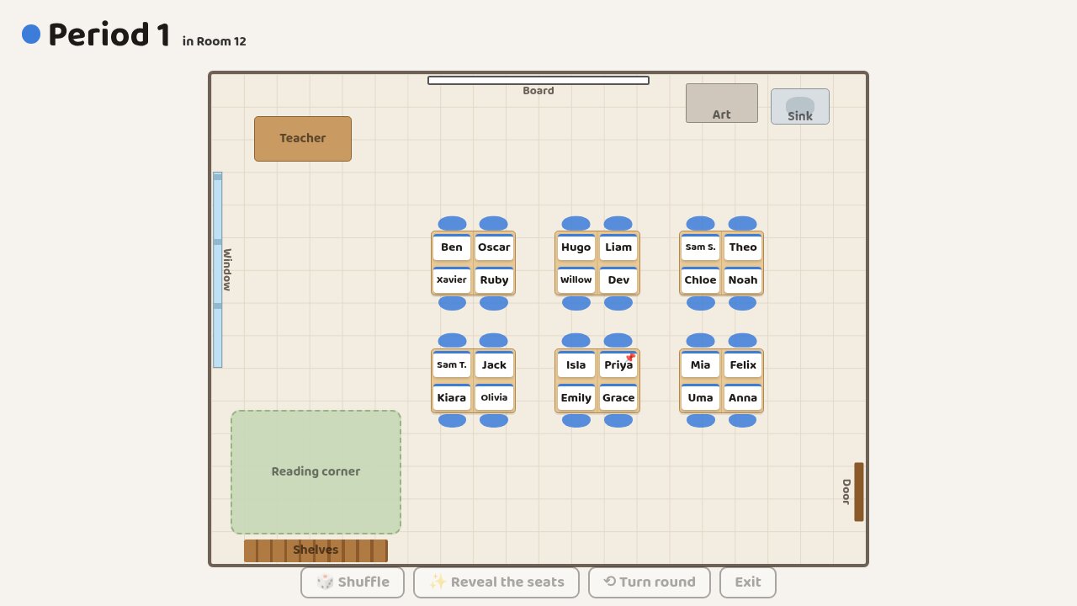Click Reveal the seats button
The height and width of the screenshot is (606, 1077).
pyautogui.click(x=496, y=582)
